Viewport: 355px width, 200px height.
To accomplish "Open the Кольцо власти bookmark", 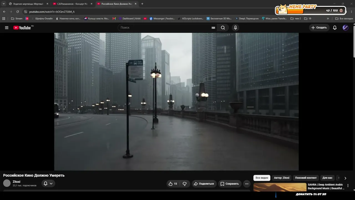I will pos(97,19).
